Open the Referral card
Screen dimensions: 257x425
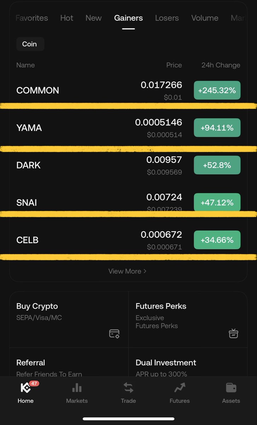click(x=69, y=367)
